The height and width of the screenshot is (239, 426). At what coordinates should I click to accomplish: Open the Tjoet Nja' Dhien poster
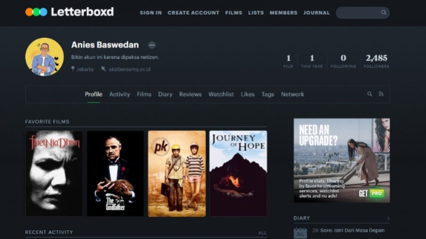coord(54,174)
